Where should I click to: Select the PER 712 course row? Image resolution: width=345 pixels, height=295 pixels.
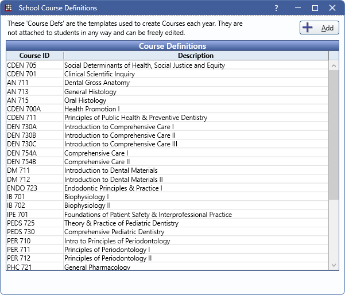[x=34, y=258]
